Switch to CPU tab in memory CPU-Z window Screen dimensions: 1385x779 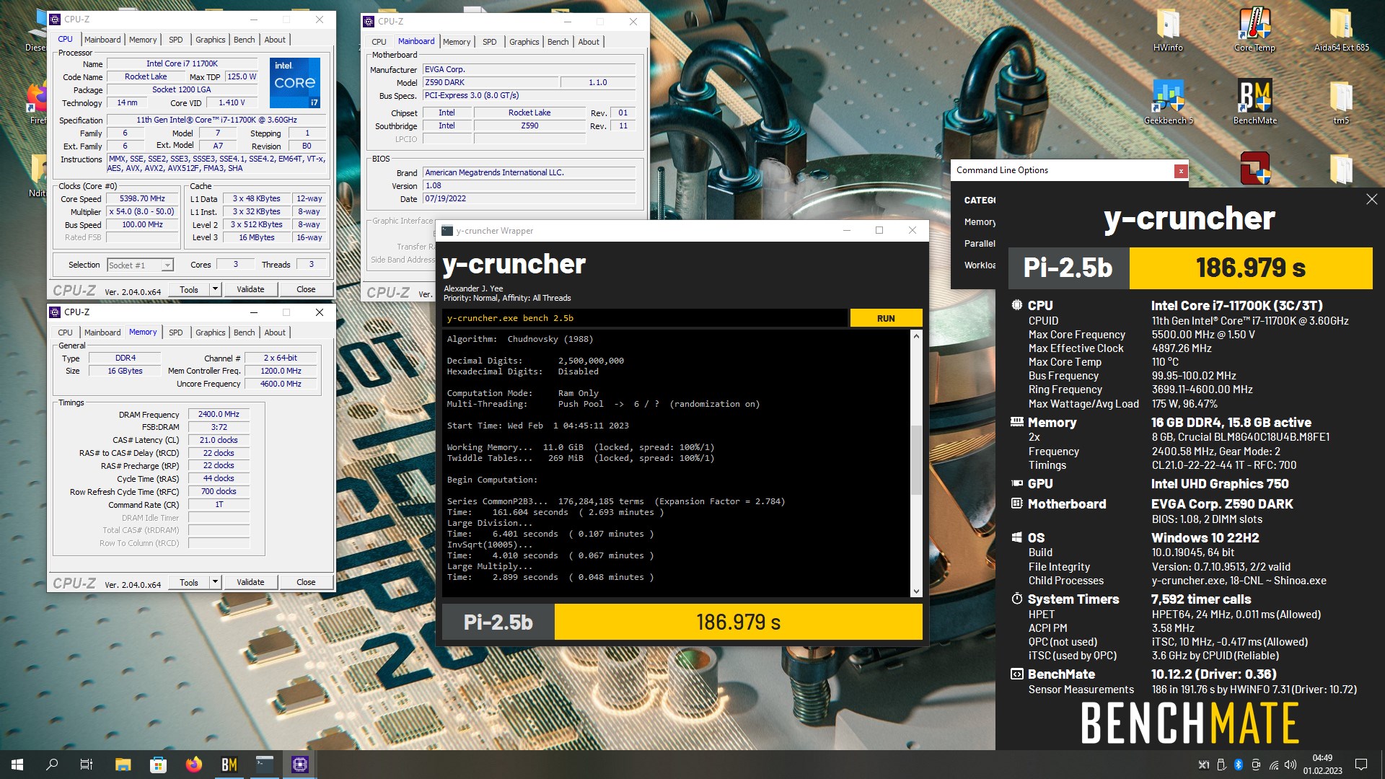(65, 333)
